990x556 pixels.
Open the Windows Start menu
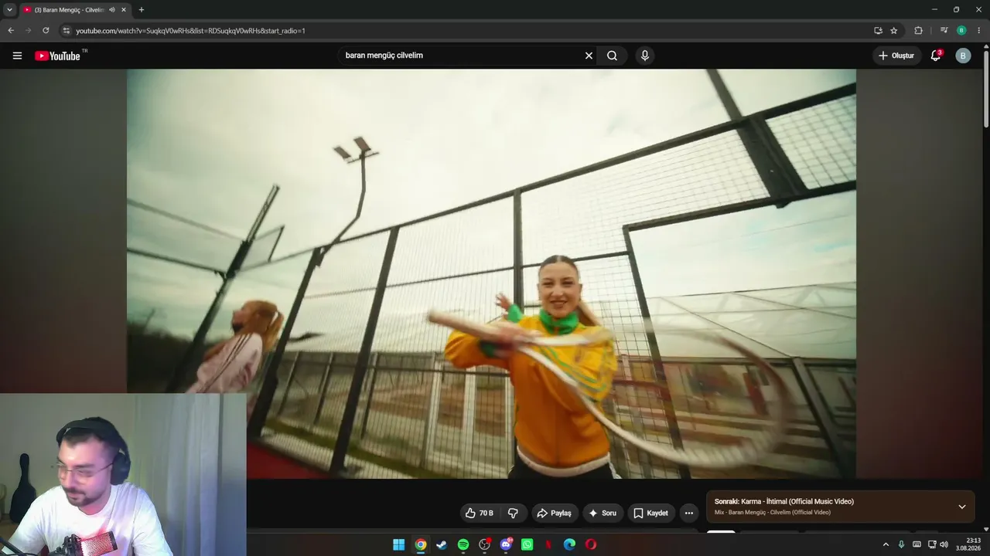tap(399, 544)
